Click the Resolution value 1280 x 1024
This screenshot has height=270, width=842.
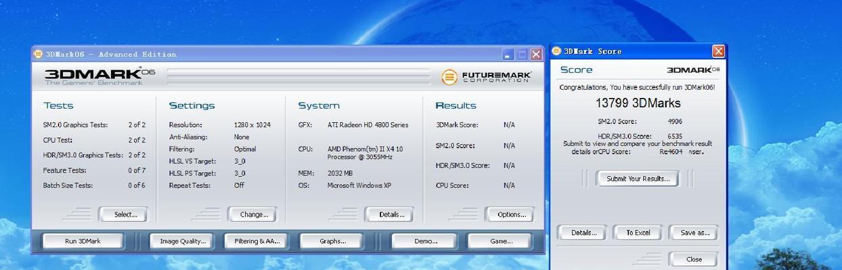[252, 125]
